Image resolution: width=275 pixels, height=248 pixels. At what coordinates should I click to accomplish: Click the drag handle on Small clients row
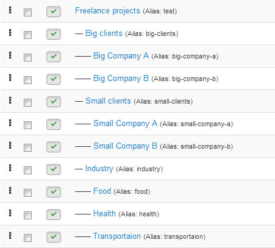click(10, 101)
